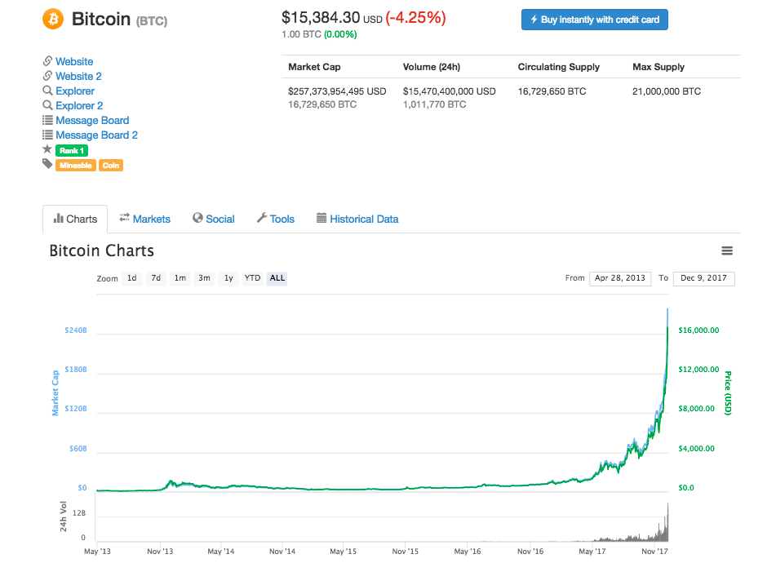
Task: Switch zoom to the 7d range
Action: click(156, 278)
